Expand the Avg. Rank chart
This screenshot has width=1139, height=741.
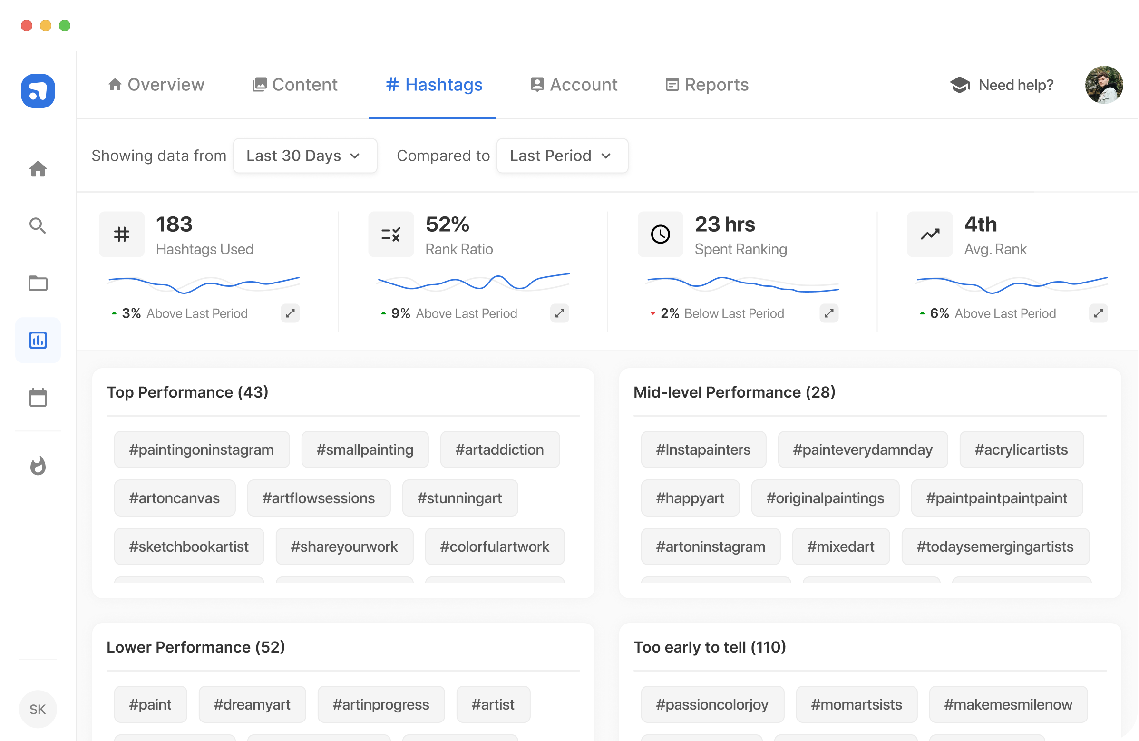coord(1098,313)
